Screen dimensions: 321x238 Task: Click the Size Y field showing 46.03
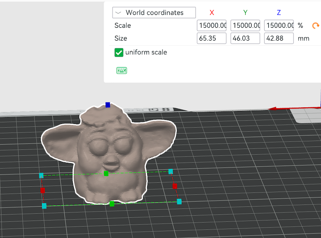point(245,38)
